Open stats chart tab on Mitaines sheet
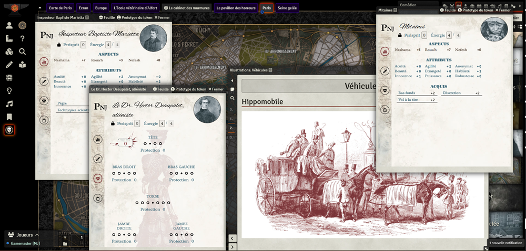This screenshot has width=526, height=251. click(x=385, y=51)
